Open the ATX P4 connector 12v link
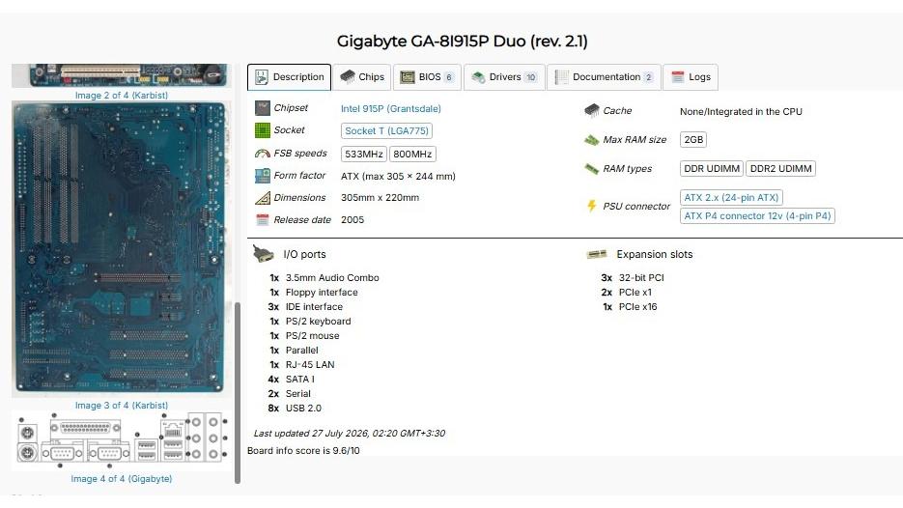 (x=757, y=216)
